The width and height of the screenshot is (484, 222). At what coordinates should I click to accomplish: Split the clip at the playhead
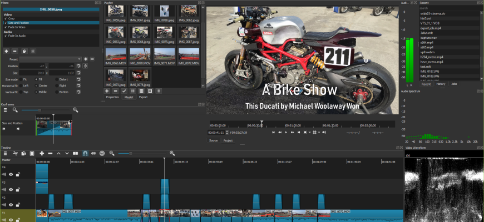tap(75, 153)
